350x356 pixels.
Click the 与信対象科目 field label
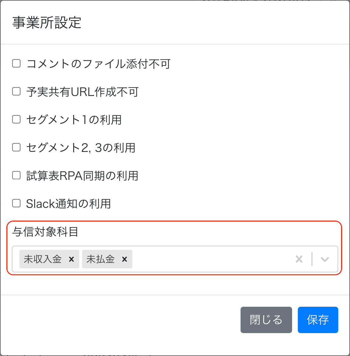tap(45, 232)
